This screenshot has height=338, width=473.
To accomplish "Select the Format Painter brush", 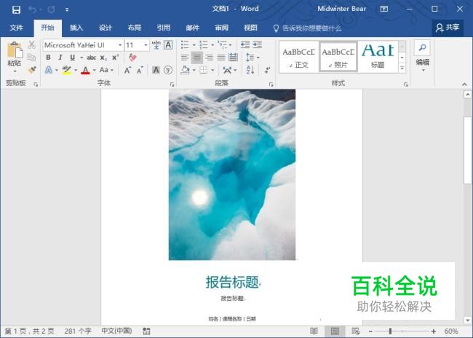I will (x=32, y=70).
